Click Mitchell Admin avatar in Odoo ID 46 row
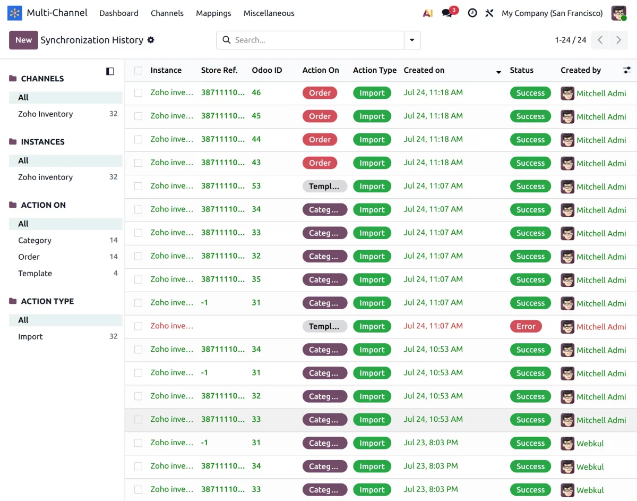Viewport: 637px width, 501px height. point(567,93)
